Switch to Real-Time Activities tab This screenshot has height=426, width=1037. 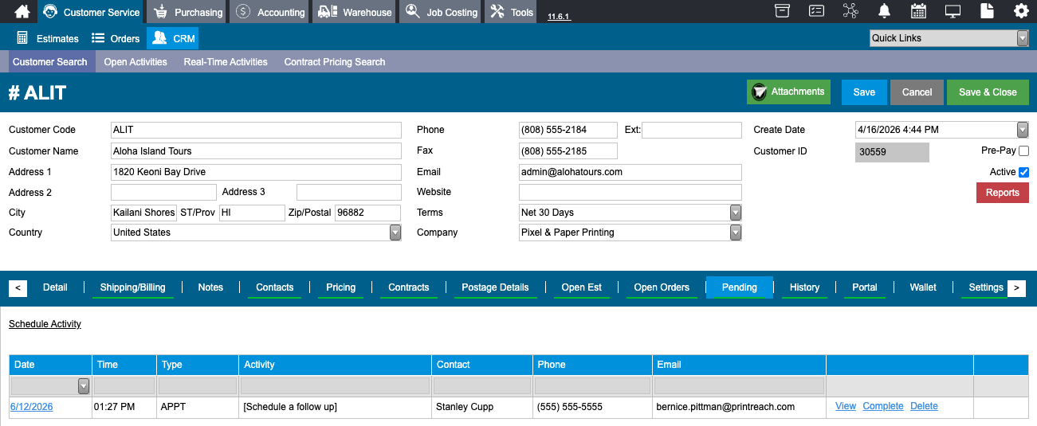pyautogui.click(x=226, y=62)
